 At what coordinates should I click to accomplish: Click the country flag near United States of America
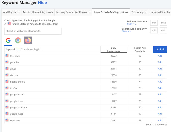[9, 24]
